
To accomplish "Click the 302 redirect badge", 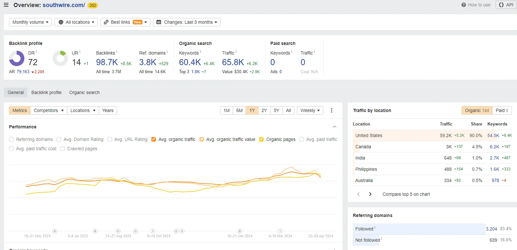I will pos(93,5).
